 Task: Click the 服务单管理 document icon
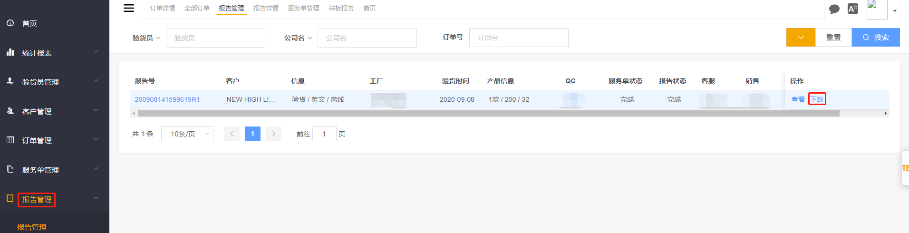point(10,169)
